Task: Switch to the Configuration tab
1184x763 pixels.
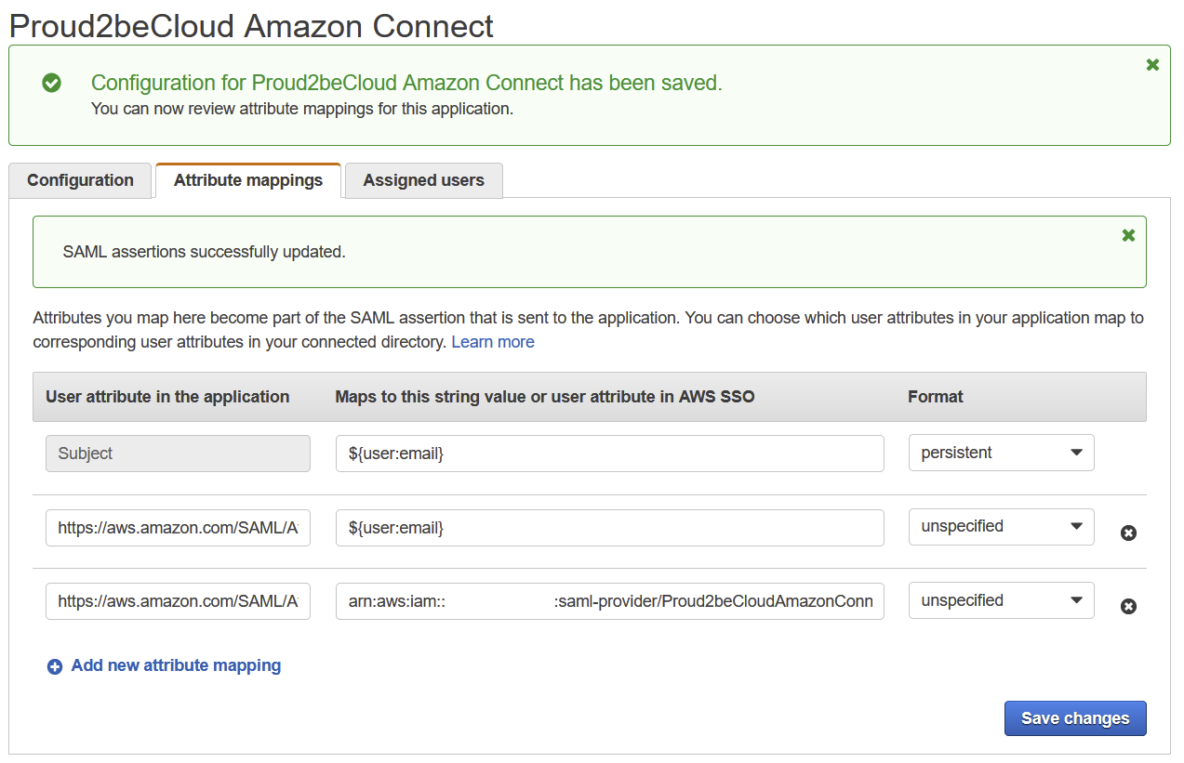Action: pos(80,180)
